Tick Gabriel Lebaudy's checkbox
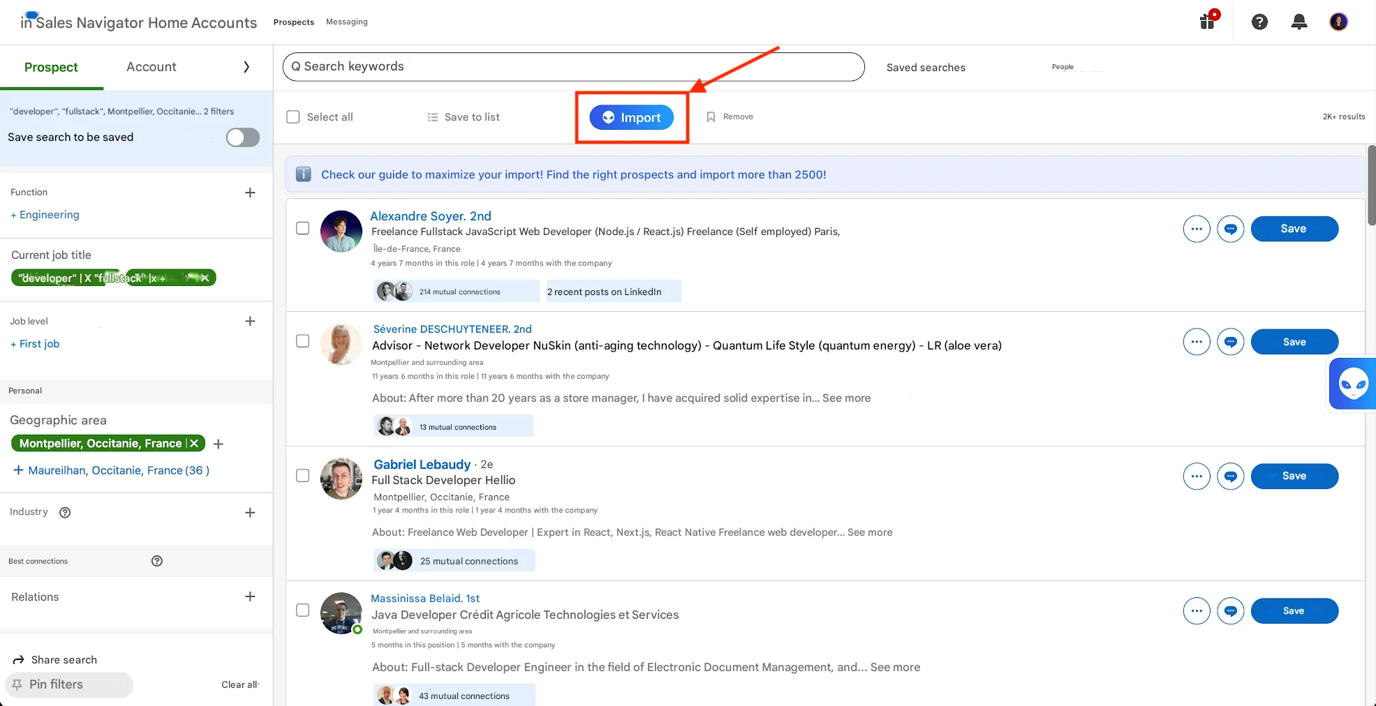Viewport: 1376px width, 706px height. pos(303,476)
